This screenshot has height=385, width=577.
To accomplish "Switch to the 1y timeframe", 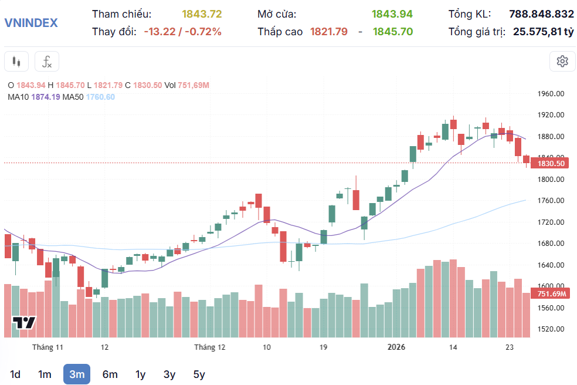I will click(x=140, y=374).
